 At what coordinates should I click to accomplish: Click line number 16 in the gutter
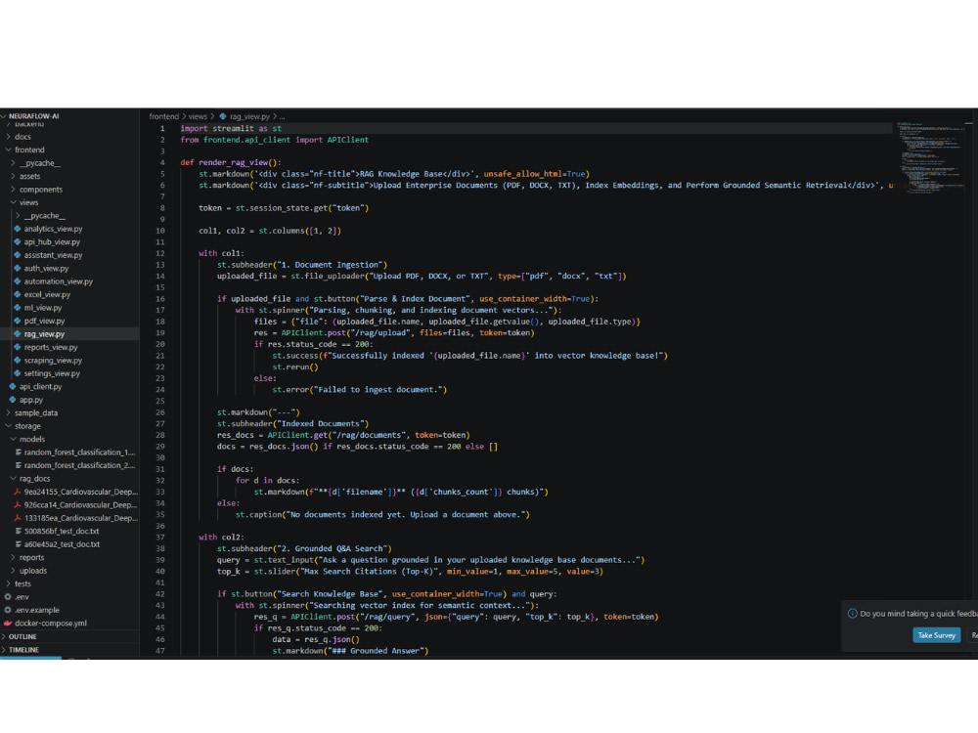click(x=160, y=298)
